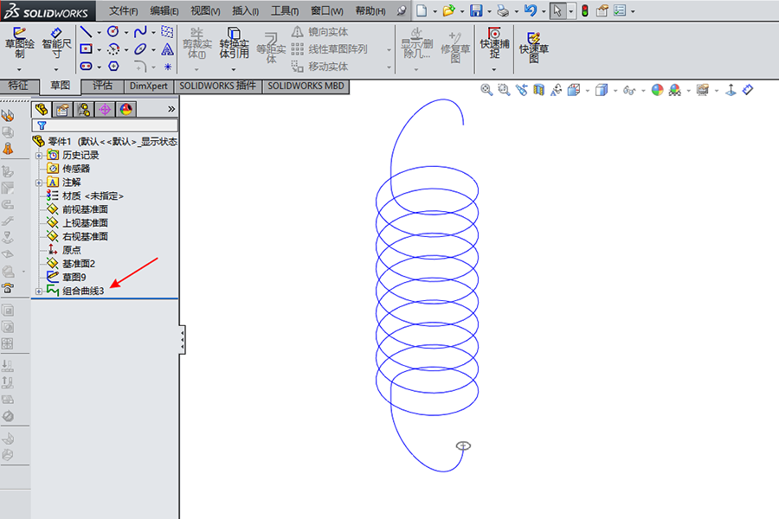Open the 文件(F) menu
The height and width of the screenshot is (519, 779).
pyautogui.click(x=123, y=10)
